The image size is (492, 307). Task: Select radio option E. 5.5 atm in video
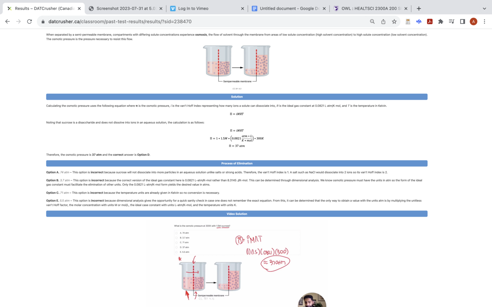pos(177,252)
